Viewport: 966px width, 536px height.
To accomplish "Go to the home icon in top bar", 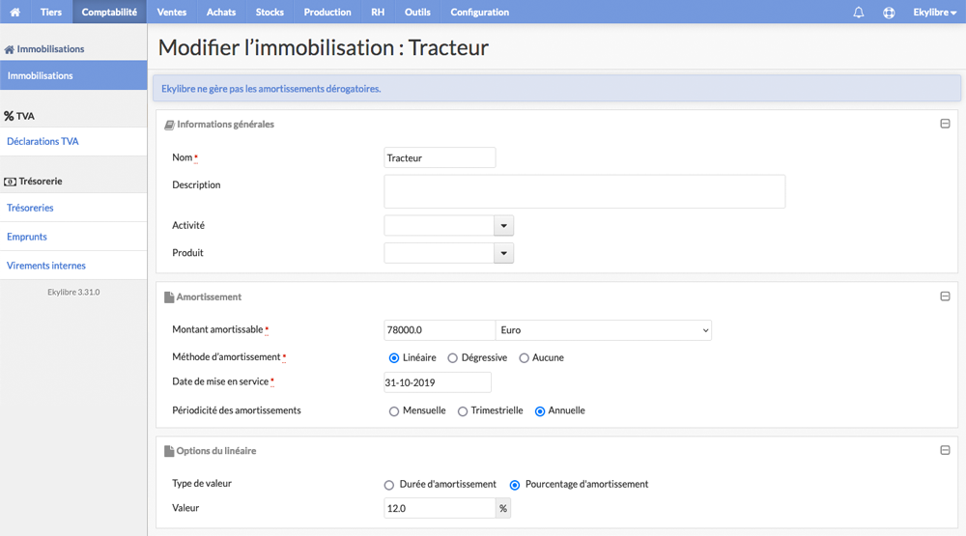I will tap(14, 12).
